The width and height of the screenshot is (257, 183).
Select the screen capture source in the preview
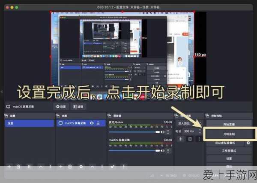click(122, 55)
